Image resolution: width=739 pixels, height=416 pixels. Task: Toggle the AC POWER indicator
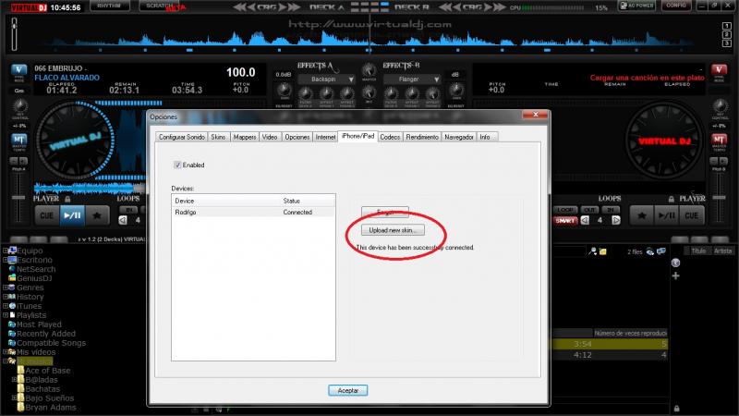click(636, 6)
